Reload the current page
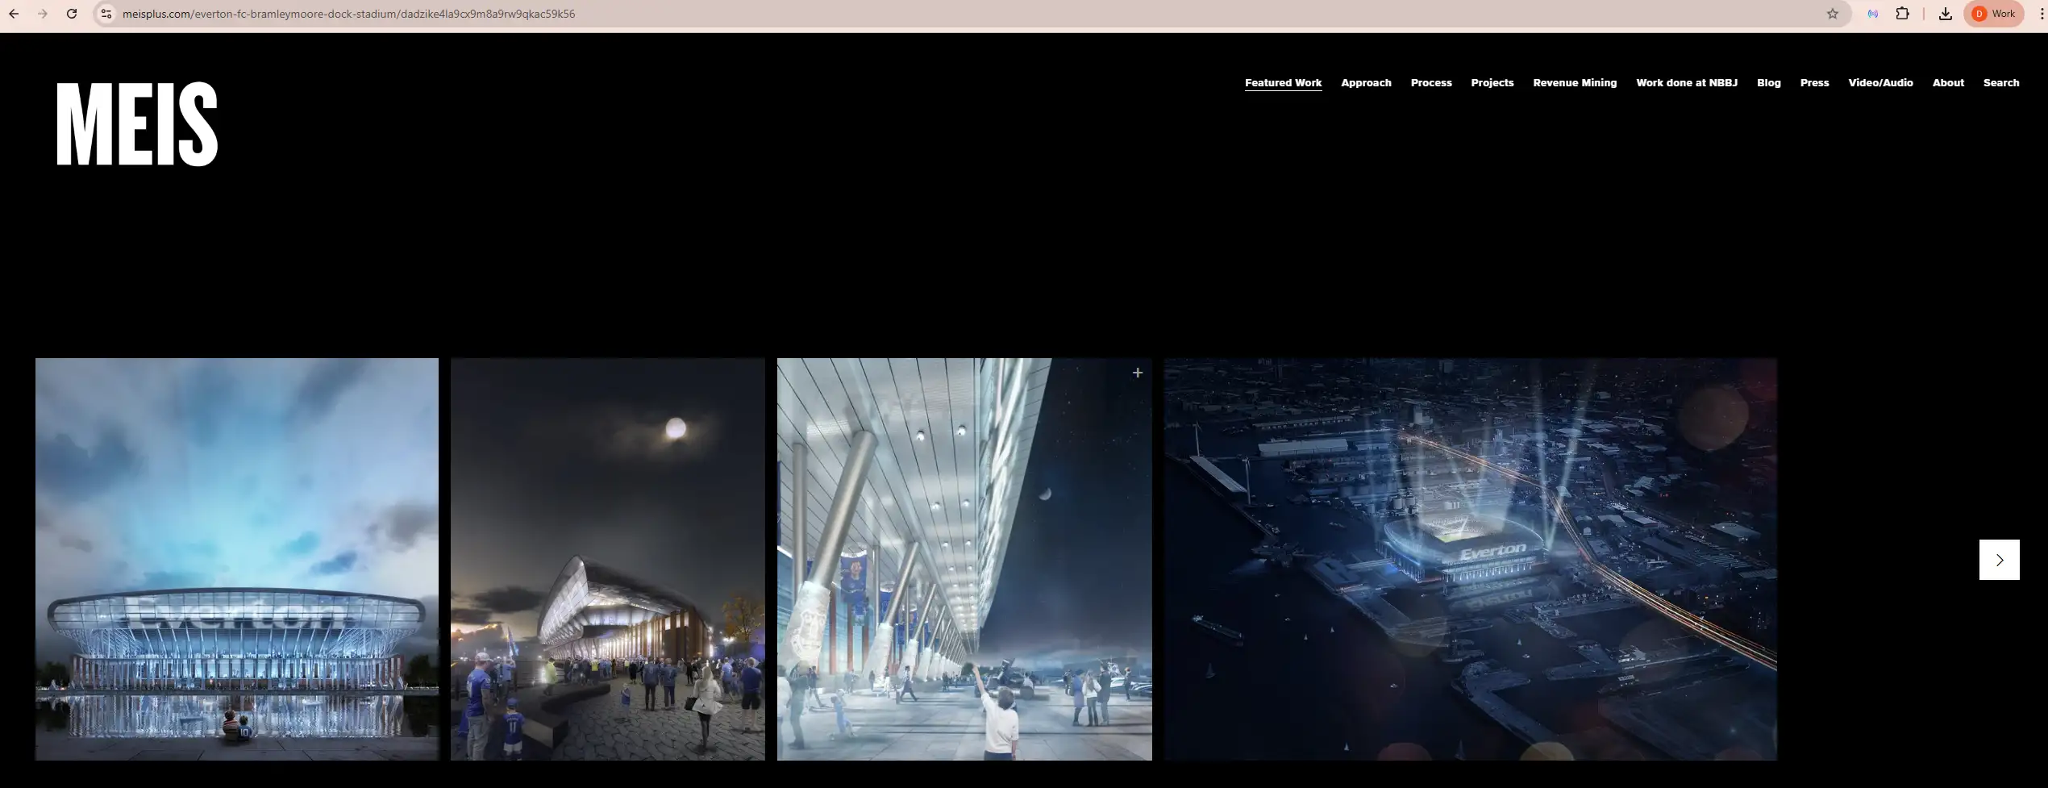 pyautogui.click(x=72, y=14)
